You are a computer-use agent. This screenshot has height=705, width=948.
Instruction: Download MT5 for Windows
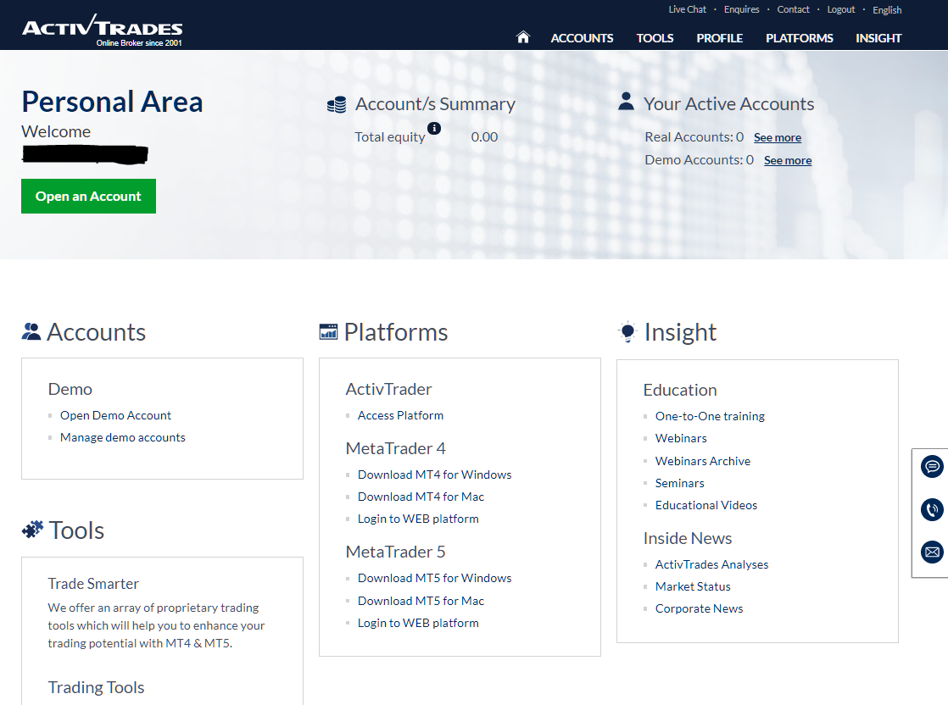click(x=435, y=578)
